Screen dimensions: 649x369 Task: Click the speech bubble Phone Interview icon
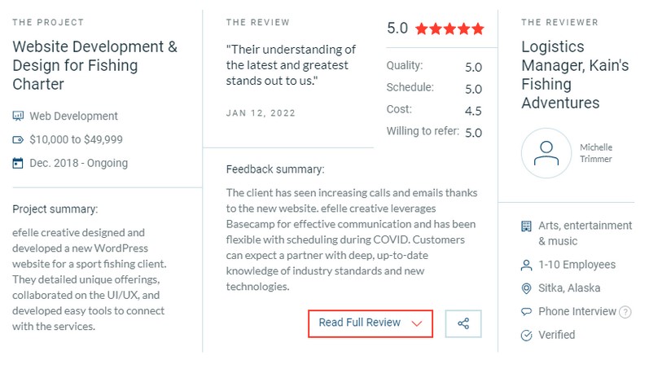click(526, 311)
